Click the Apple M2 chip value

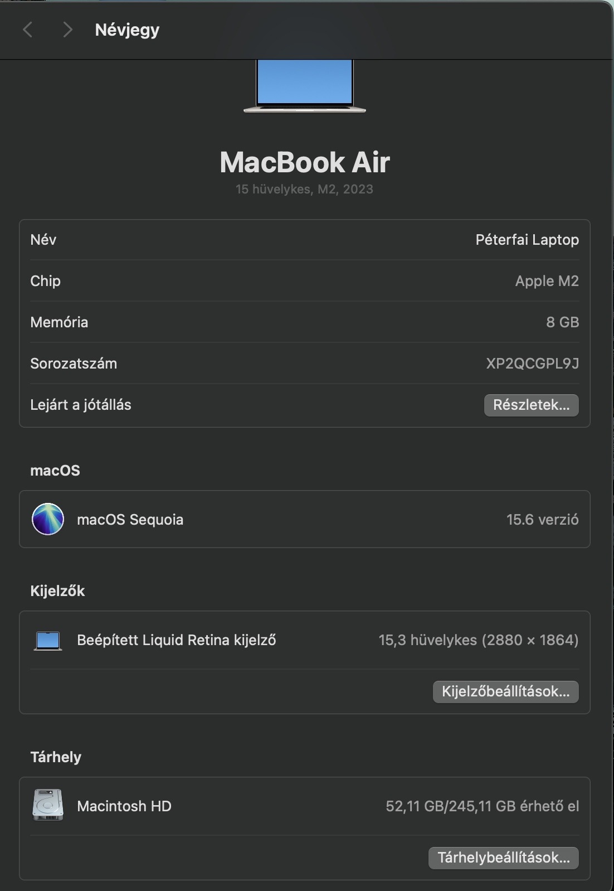click(547, 281)
